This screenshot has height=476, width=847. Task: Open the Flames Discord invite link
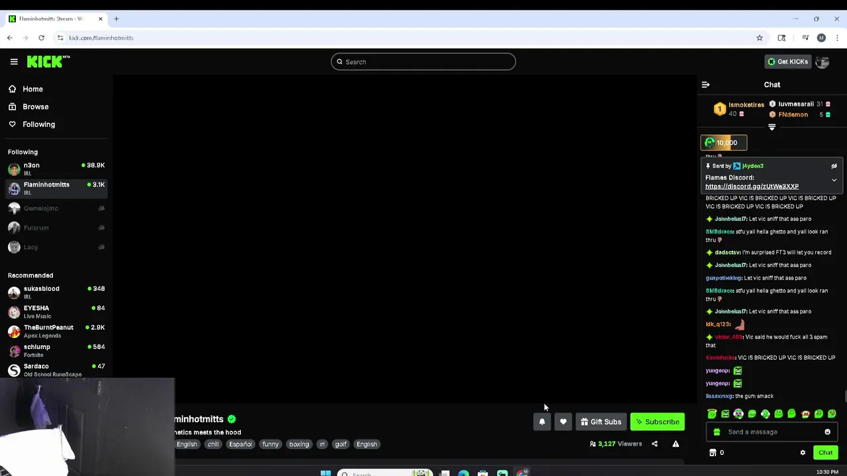pyautogui.click(x=752, y=186)
